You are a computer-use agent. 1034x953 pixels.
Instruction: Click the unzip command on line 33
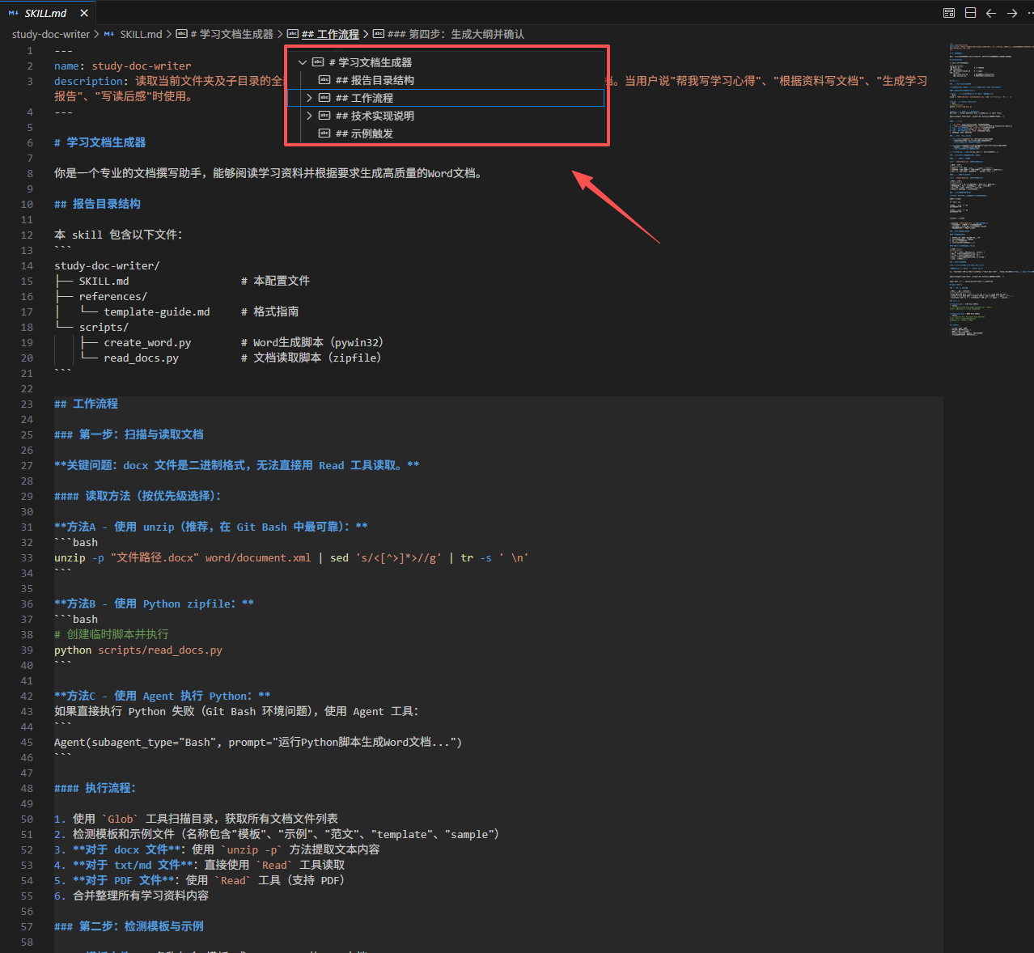point(291,557)
